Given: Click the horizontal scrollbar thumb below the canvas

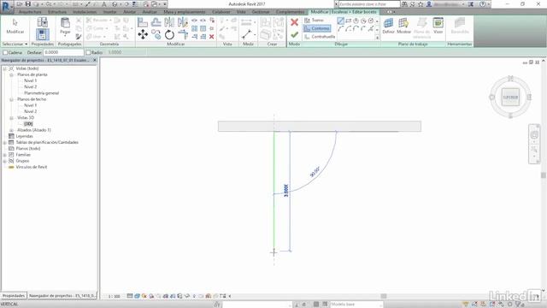Looking at the screenshot, I should [x=384, y=296].
